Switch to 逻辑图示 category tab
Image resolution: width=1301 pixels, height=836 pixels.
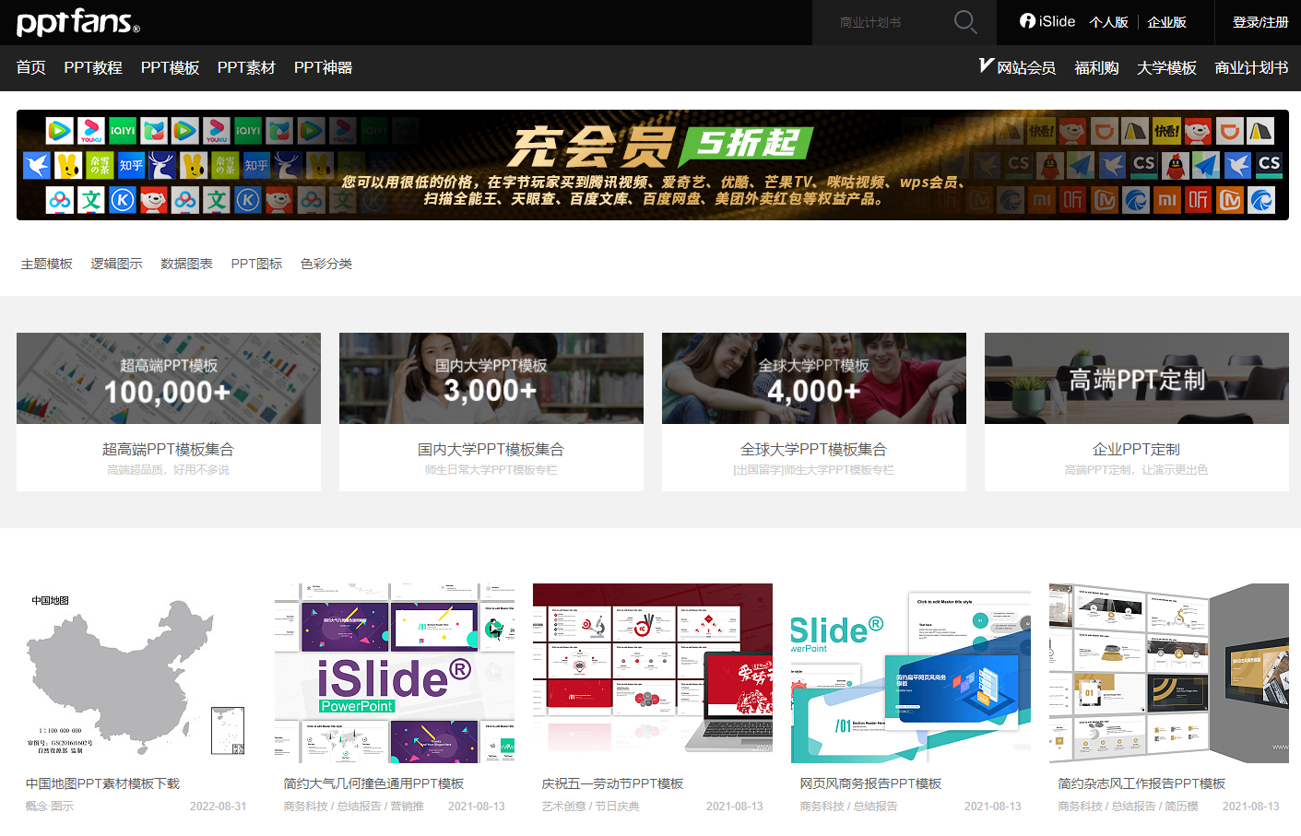pyautogui.click(x=116, y=264)
